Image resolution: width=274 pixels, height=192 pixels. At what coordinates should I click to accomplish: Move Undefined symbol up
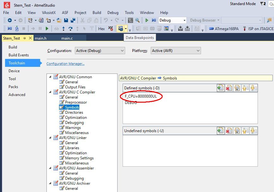pos(245,131)
